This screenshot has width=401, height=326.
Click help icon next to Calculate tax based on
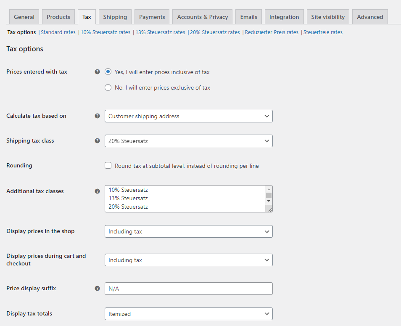[x=98, y=116]
